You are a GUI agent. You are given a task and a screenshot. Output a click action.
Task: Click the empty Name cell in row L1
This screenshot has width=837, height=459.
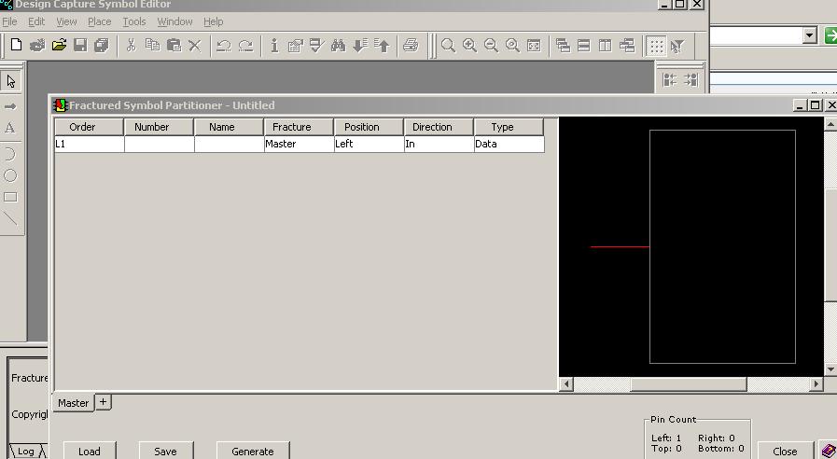pos(229,144)
